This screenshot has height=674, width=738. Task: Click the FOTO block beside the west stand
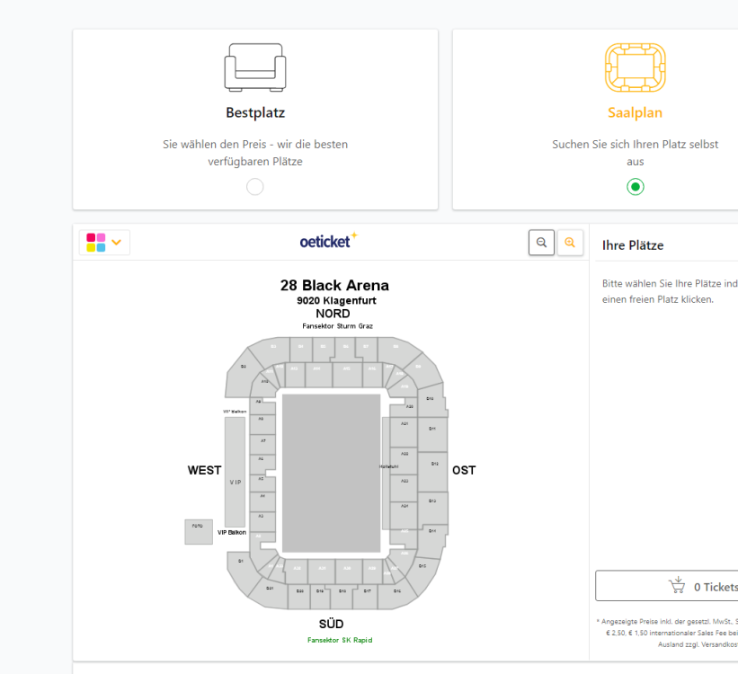(x=199, y=531)
